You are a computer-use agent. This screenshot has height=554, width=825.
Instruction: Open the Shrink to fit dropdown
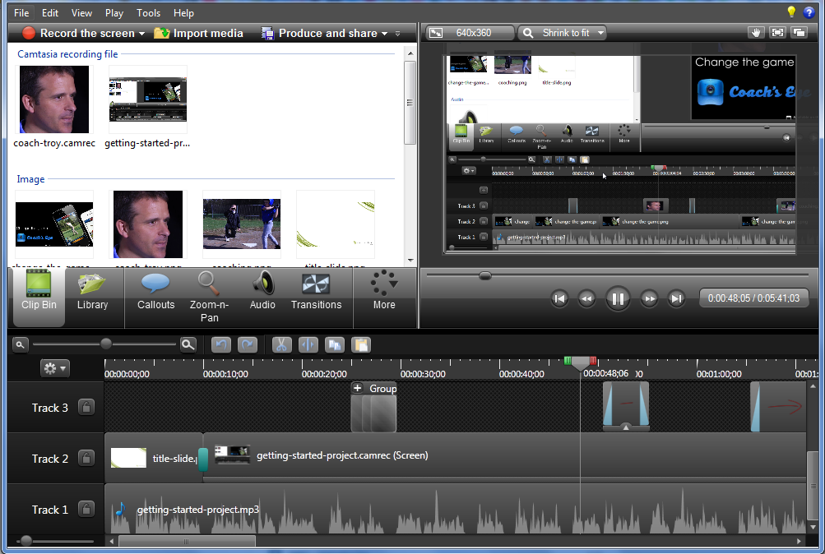point(563,33)
